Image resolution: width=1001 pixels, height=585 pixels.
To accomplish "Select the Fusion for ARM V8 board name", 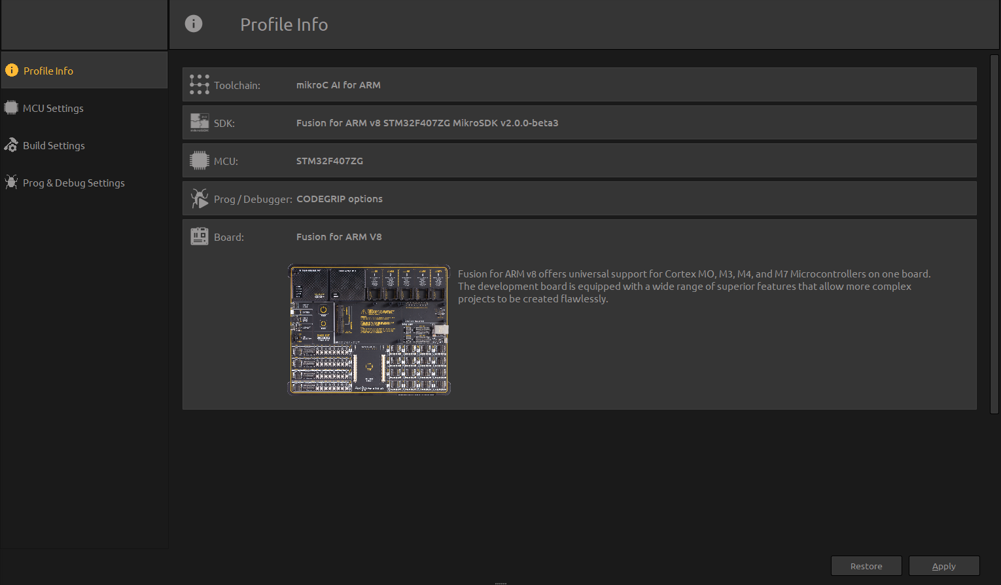I will click(339, 237).
